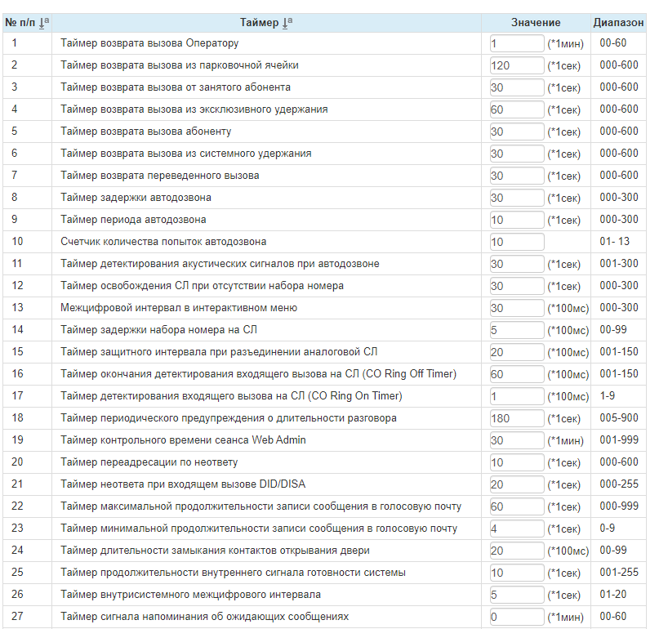Click CO Ring On Timer value field
Viewport: 668px width, 629px height.
point(517,396)
